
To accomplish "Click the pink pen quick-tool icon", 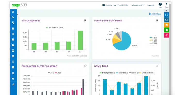I will click(166, 35).
